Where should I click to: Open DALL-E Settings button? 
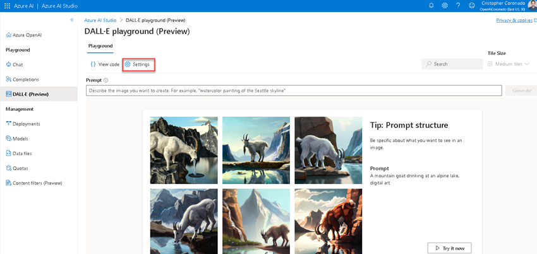[x=138, y=64]
